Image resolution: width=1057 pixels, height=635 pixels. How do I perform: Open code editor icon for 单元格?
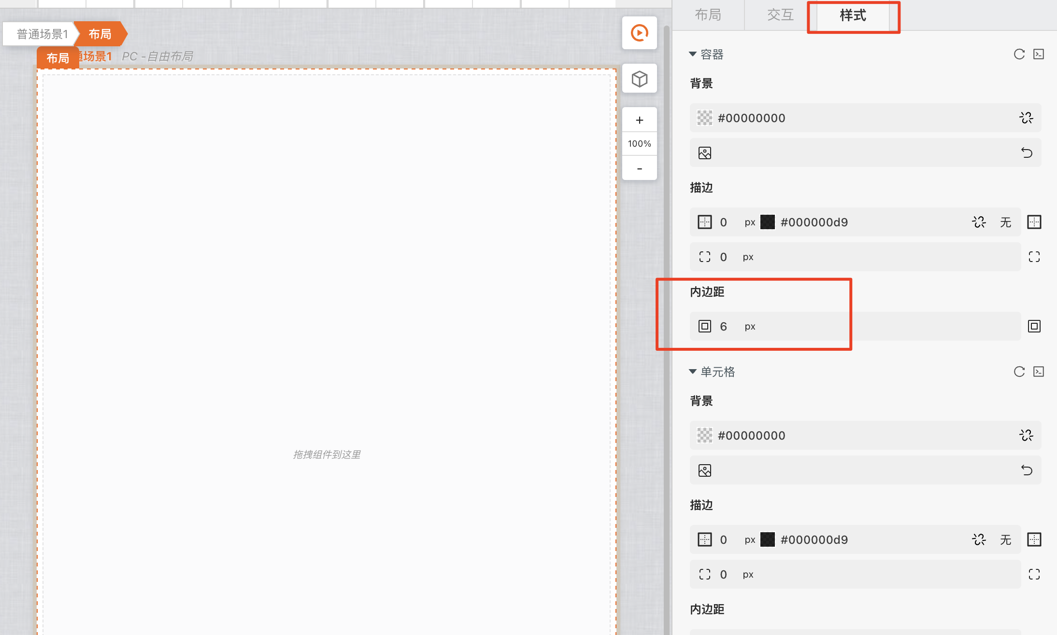pos(1039,372)
